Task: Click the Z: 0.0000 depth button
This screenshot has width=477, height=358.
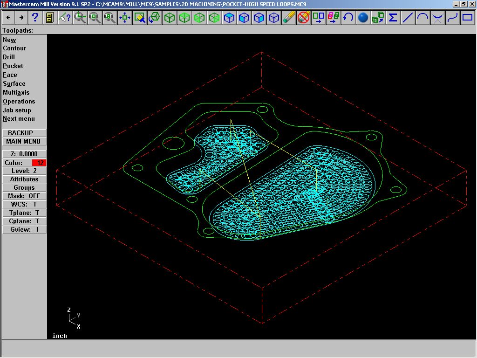Action: [x=24, y=154]
